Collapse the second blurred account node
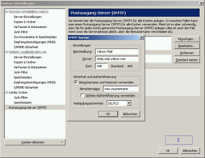205x158 pixels. (7, 52)
